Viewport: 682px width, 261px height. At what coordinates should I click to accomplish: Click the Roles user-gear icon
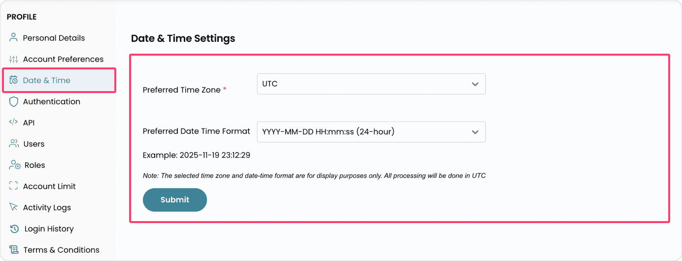coord(14,165)
